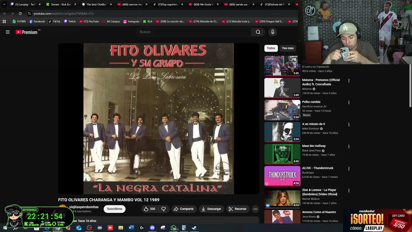Click the Suscribirse button
412x232 pixels.
115,209
